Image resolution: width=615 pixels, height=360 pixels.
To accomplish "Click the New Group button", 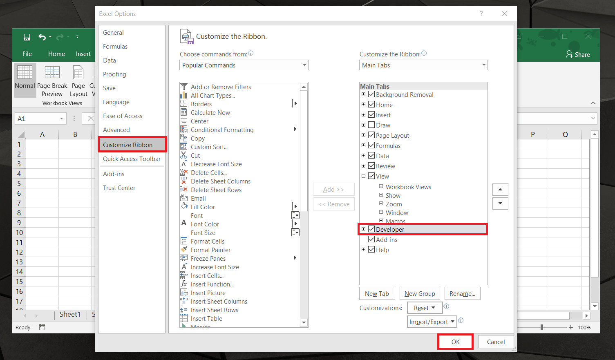I will (420, 294).
